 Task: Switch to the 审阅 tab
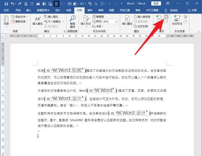pos(101,10)
